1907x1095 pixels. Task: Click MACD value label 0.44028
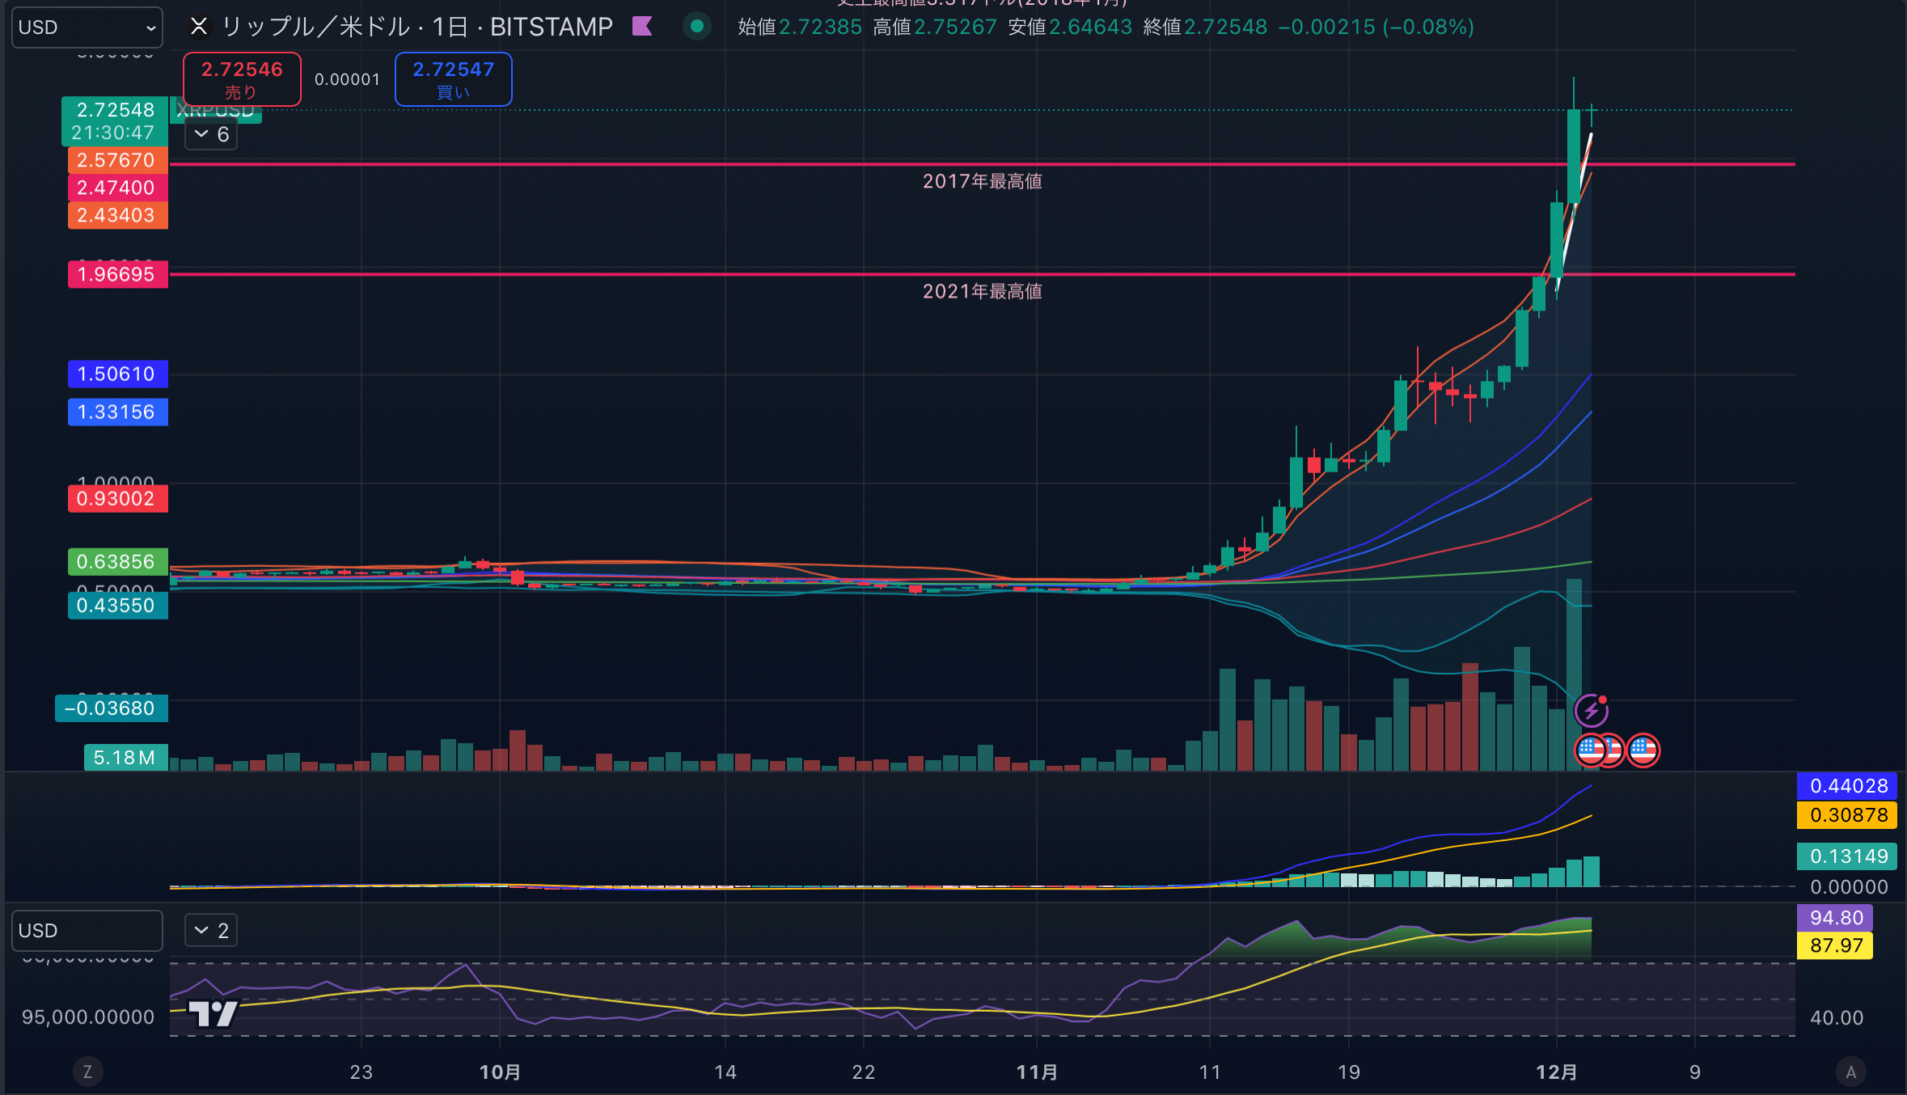(1847, 786)
